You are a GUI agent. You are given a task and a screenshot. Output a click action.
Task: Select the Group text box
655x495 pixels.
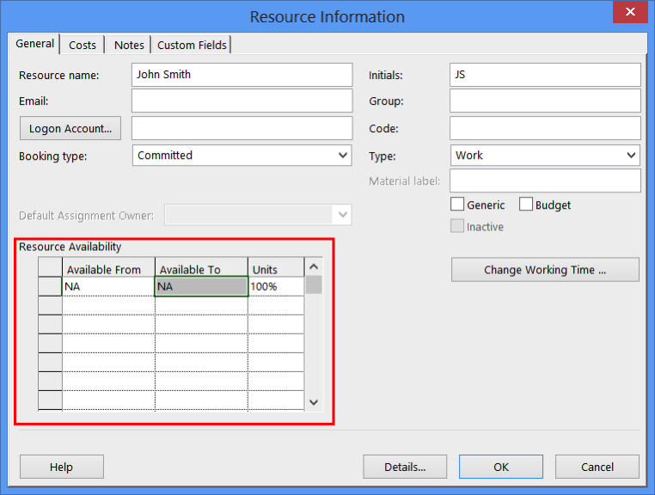coord(545,101)
